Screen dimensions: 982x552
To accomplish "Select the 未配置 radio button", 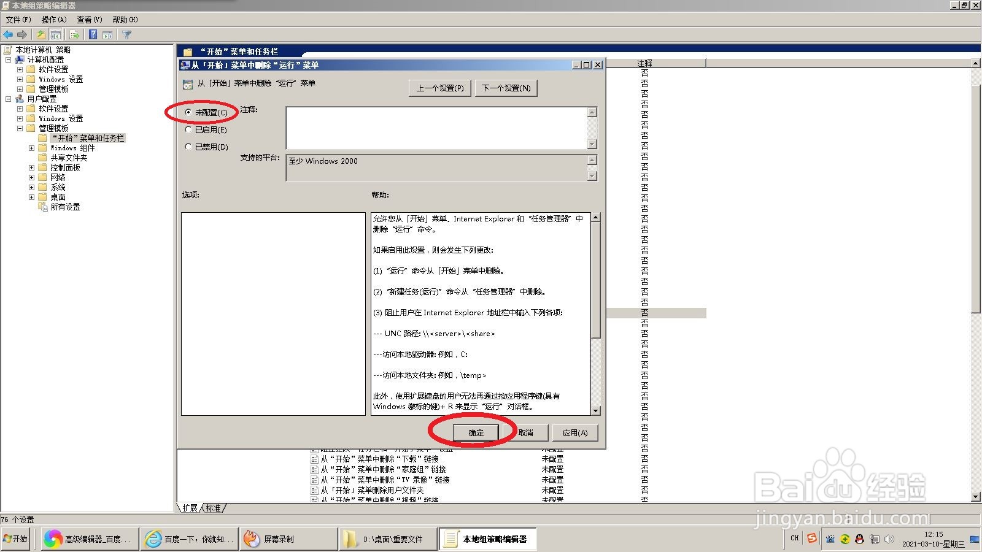I will click(x=188, y=112).
